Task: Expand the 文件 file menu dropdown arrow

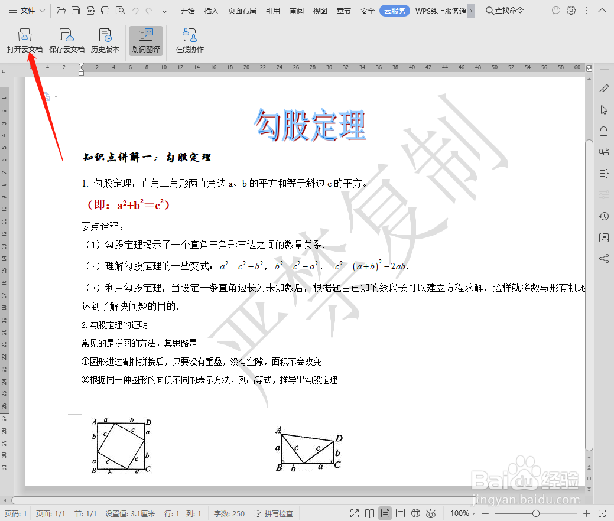Action: [41, 10]
